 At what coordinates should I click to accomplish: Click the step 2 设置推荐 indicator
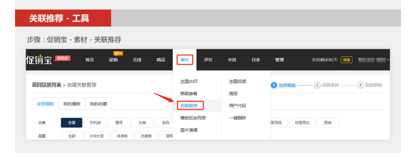(327, 86)
